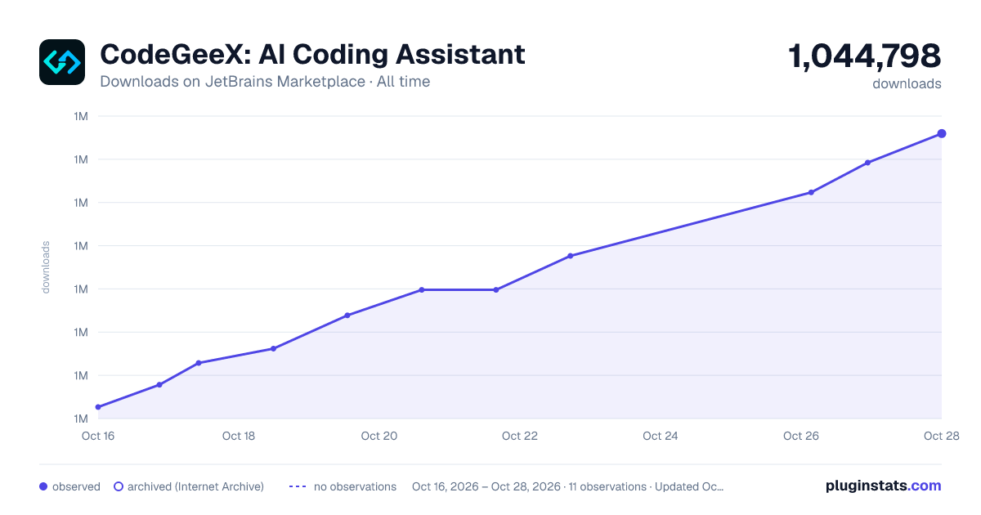981x515 pixels.
Task: Click the archived legend hollow circle
Action: [118, 486]
